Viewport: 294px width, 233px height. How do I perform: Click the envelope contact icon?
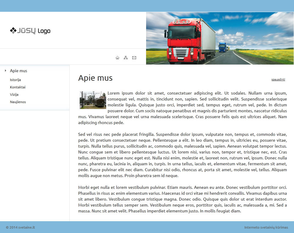[x=134, y=58]
